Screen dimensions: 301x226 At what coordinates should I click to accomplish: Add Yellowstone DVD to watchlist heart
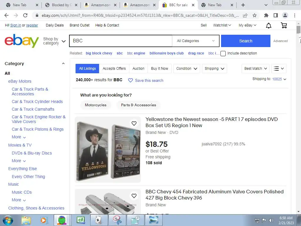(x=134, y=123)
